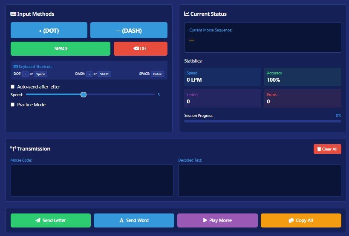
Task: Click the paper plane icon on Send Letter
Action: tap(38, 220)
